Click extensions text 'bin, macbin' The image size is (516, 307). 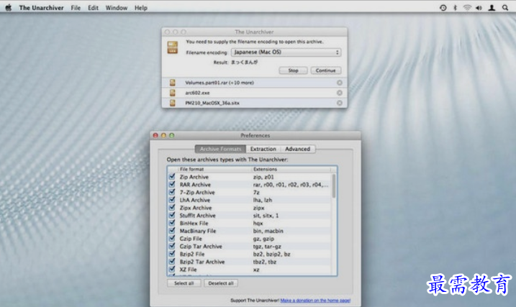coord(268,231)
